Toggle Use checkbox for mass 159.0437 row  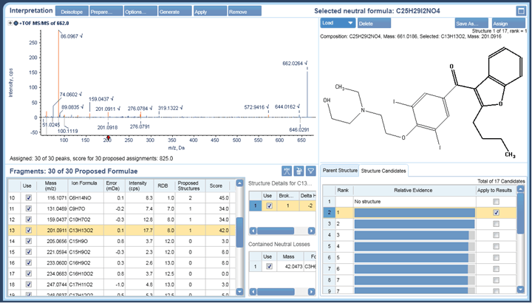point(29,219)
